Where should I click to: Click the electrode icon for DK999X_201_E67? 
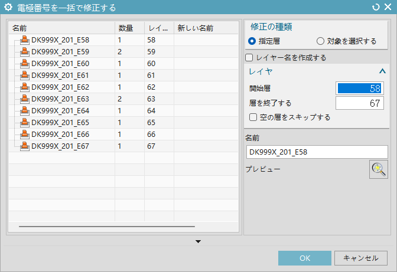pyautogui.click(x=25, y=146)
